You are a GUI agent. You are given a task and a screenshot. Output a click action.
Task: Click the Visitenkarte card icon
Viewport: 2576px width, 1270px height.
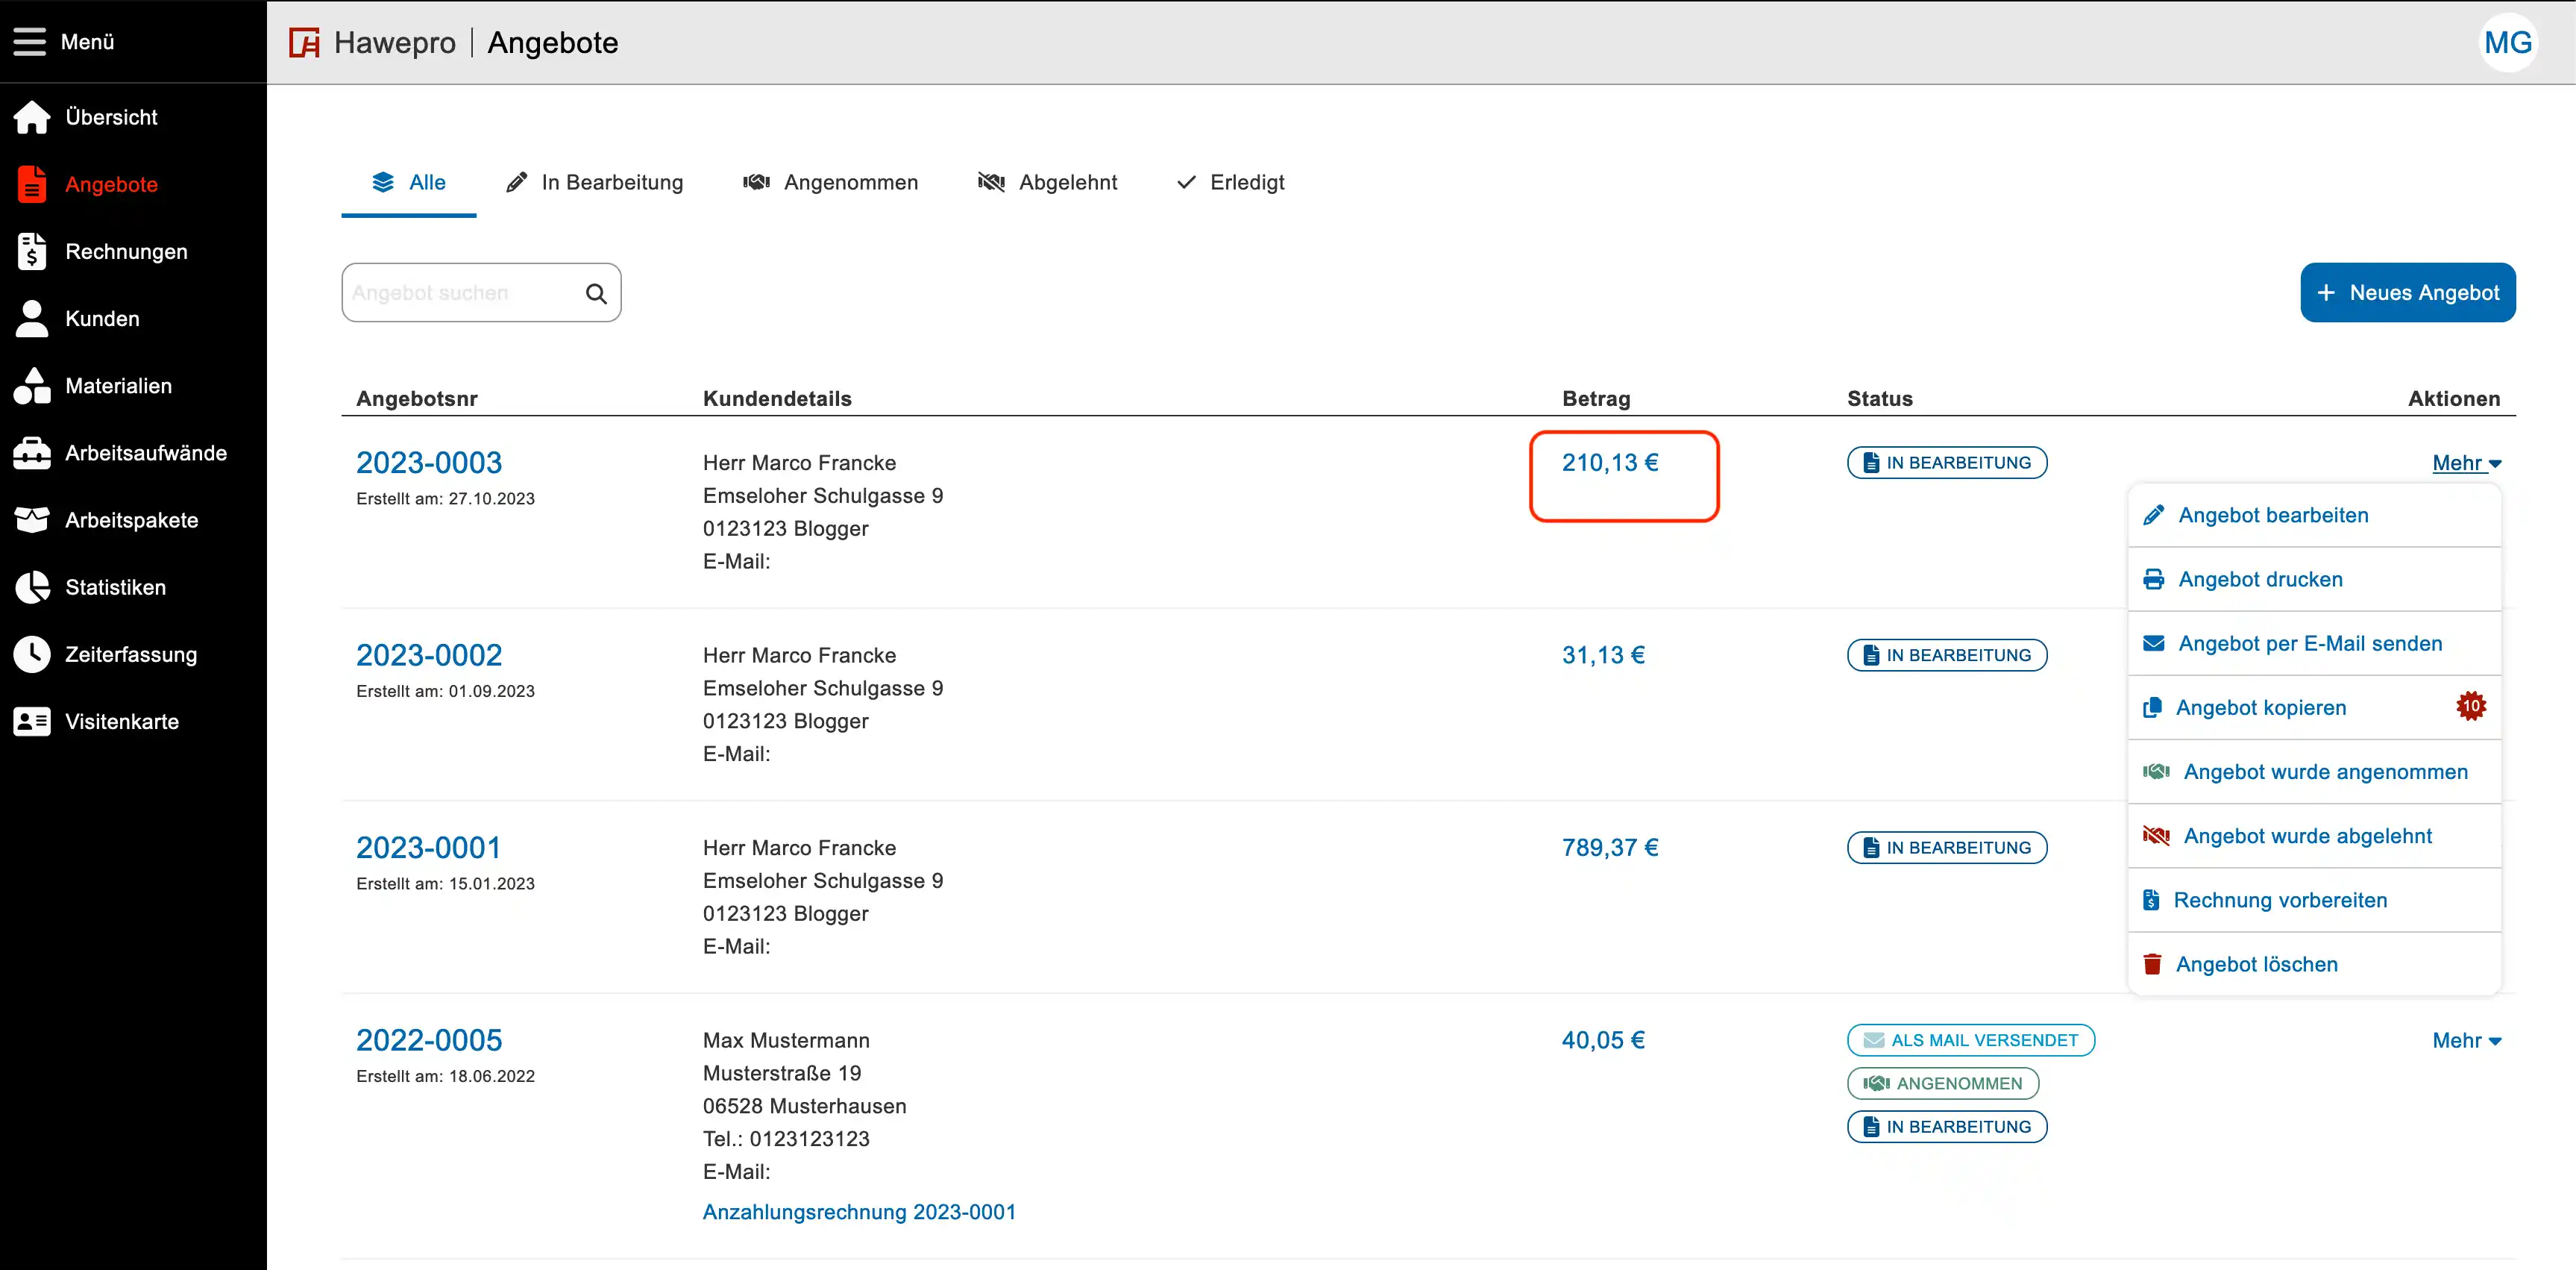(32, 722)
